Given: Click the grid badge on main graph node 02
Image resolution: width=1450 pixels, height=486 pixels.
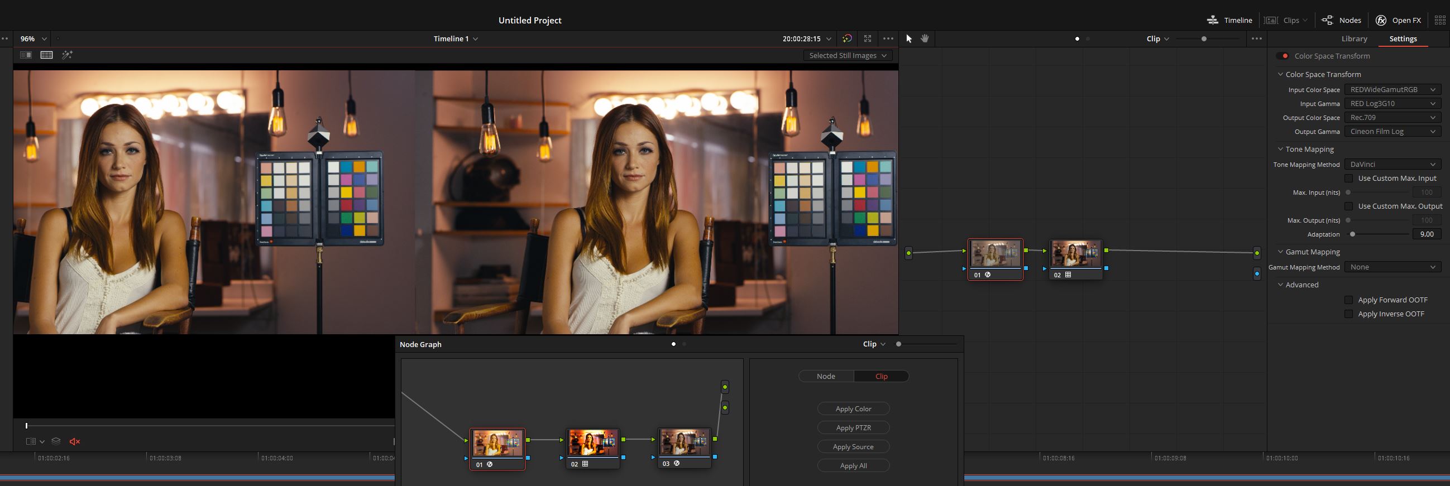Looking at the screenshot, I should pyautogui.click(x=1068, y=275).
